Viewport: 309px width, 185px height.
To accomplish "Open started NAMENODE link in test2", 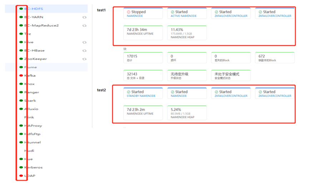I will coord(179,96).
